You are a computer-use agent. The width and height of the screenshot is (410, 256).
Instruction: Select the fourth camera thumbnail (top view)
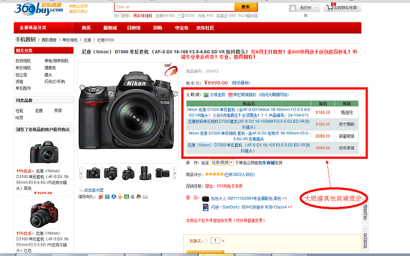point(145,173)
